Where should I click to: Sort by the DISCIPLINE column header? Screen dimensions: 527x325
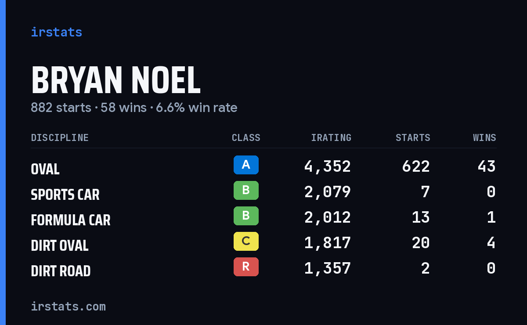[x=60, y=137]
